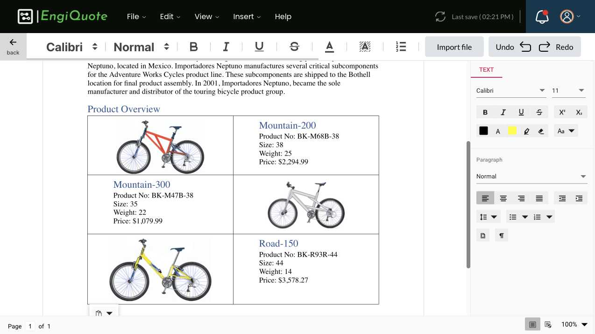The height and width of the screenshot is (334, 595).
Task: Click the Undo button
Action: 513,47
